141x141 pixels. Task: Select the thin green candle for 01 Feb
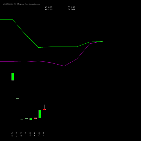coord(17,98)
